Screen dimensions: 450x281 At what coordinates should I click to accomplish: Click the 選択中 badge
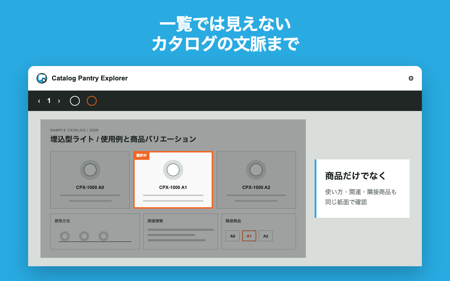[141, 156]
